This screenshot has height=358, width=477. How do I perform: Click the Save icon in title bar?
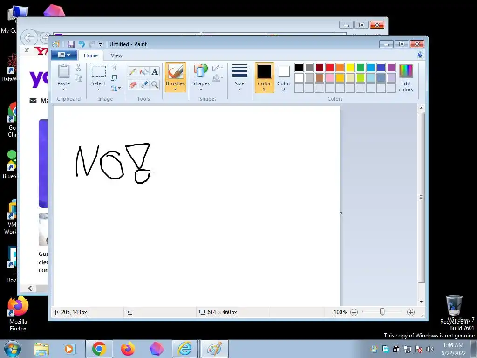(x=71, y=44)
